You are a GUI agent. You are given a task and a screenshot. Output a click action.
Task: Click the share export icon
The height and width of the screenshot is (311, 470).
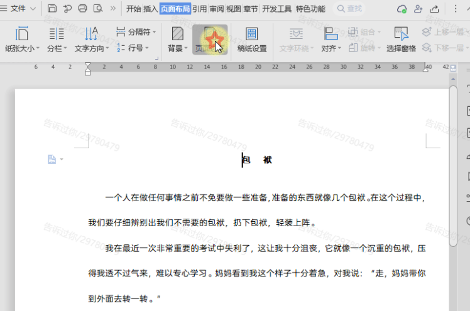434,9
